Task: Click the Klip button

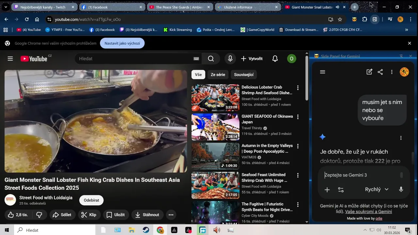Action: 89,215
